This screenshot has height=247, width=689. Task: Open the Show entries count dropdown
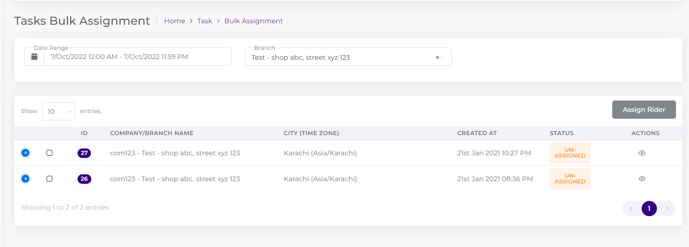(58, 112)
